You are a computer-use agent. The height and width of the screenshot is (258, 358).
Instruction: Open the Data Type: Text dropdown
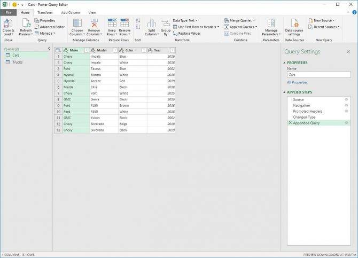(185, 20)
